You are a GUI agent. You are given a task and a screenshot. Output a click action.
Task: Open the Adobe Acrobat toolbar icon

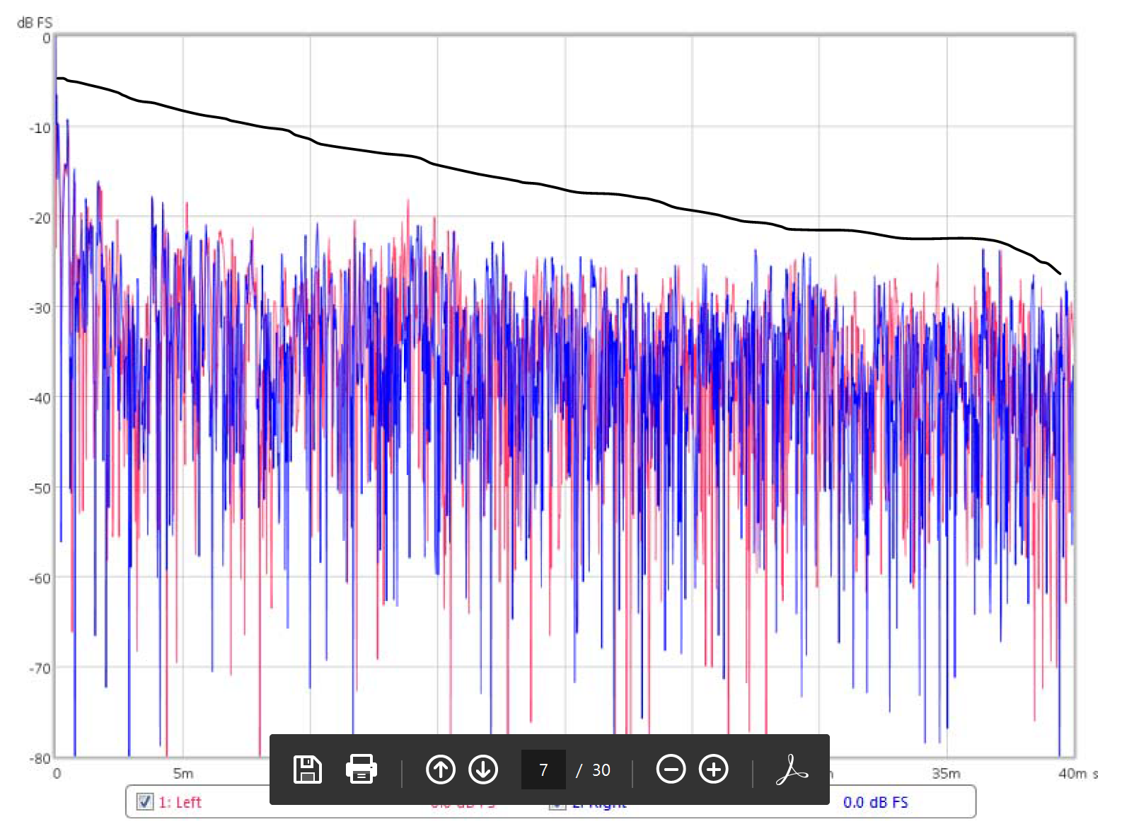point(792,770)
